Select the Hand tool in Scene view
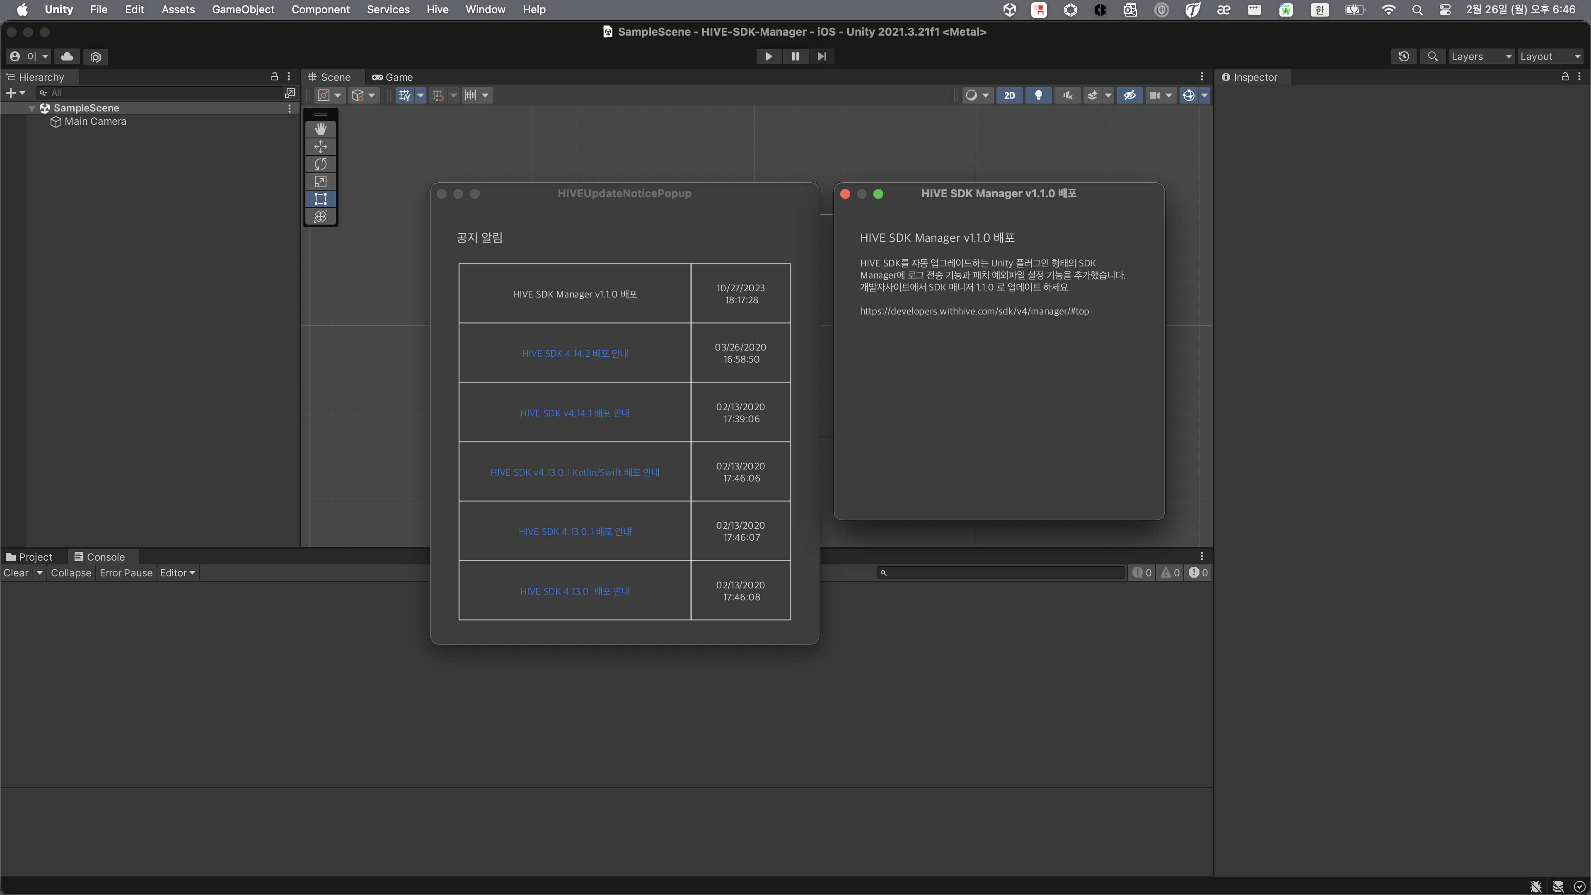1591x895 pixels. click(320, 129)
